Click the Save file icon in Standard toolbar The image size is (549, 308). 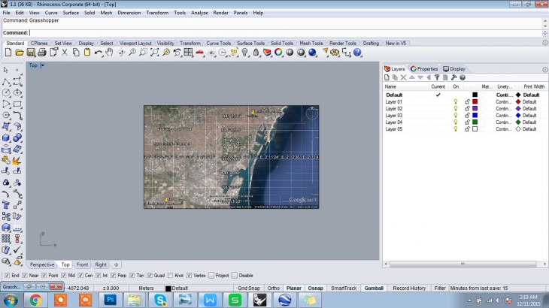(x=31, y=53)
